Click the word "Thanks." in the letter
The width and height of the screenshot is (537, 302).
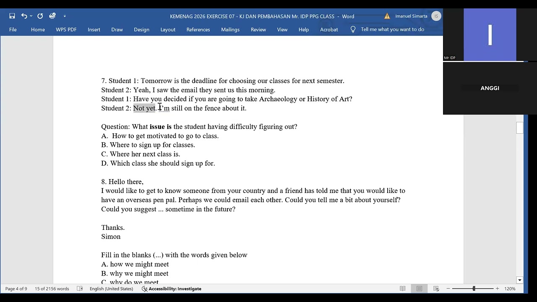(x=113, y=227)
